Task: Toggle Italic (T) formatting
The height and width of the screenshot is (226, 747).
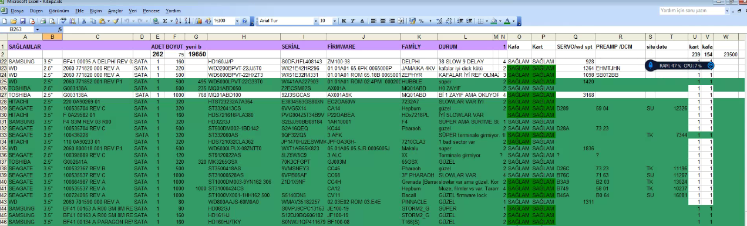Action: tap(353, 21)
